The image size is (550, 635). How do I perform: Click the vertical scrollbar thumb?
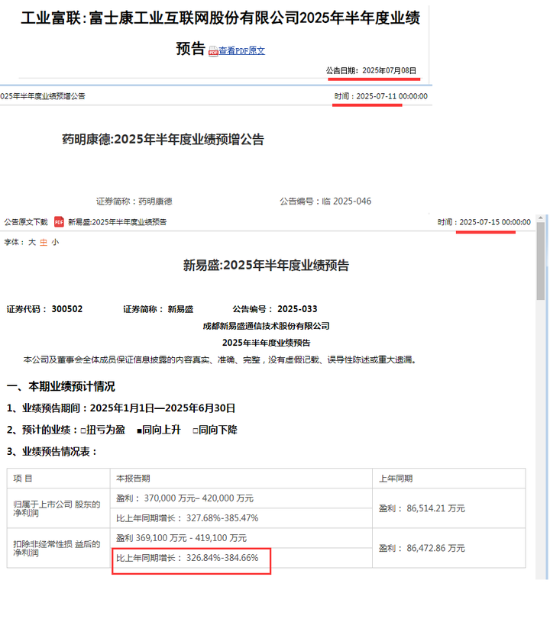pos(541,261)
